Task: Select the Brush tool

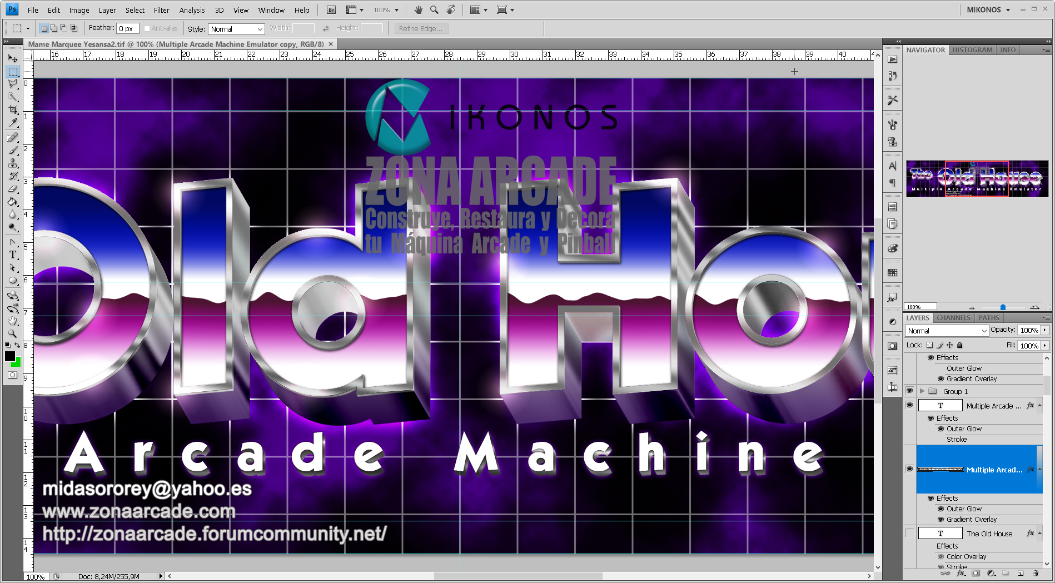Action: pyautogui.click(x=13, y=150)
